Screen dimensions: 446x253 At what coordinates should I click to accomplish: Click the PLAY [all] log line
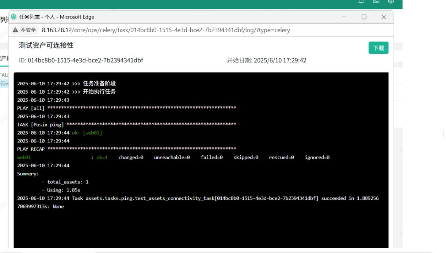click(x=127, y=108)
